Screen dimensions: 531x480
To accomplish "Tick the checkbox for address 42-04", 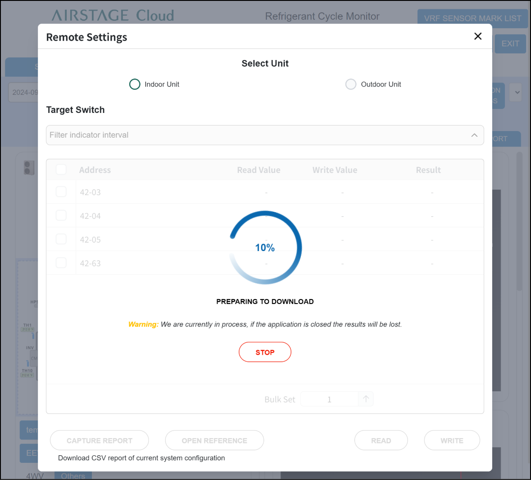I will [x=61, y=216].
